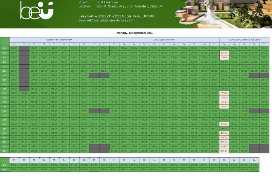Click the BE U logo in the banner
The image size is (272, 176).
coord(37,10)
